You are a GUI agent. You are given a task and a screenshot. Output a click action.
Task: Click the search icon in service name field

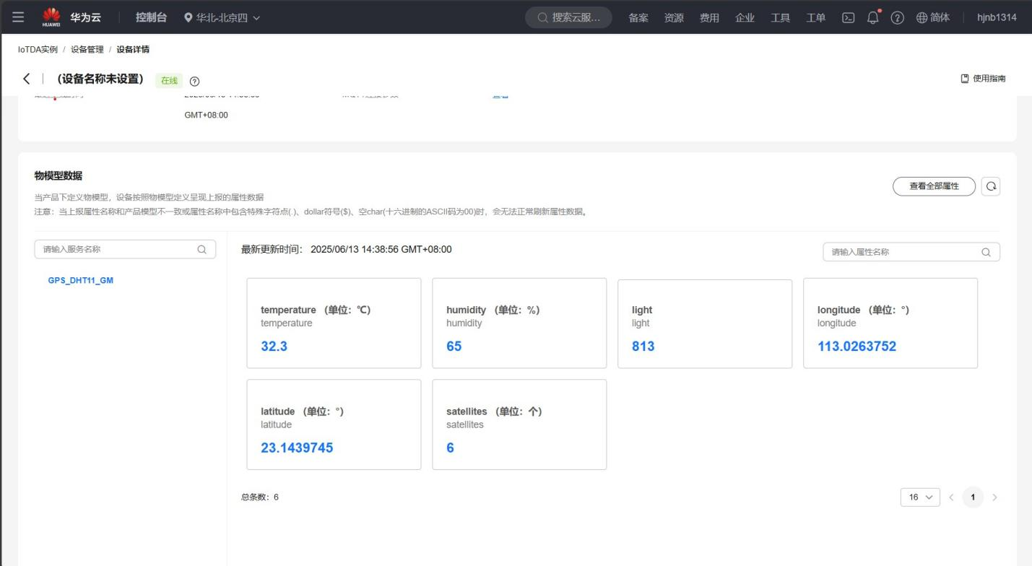click(202, 250)
